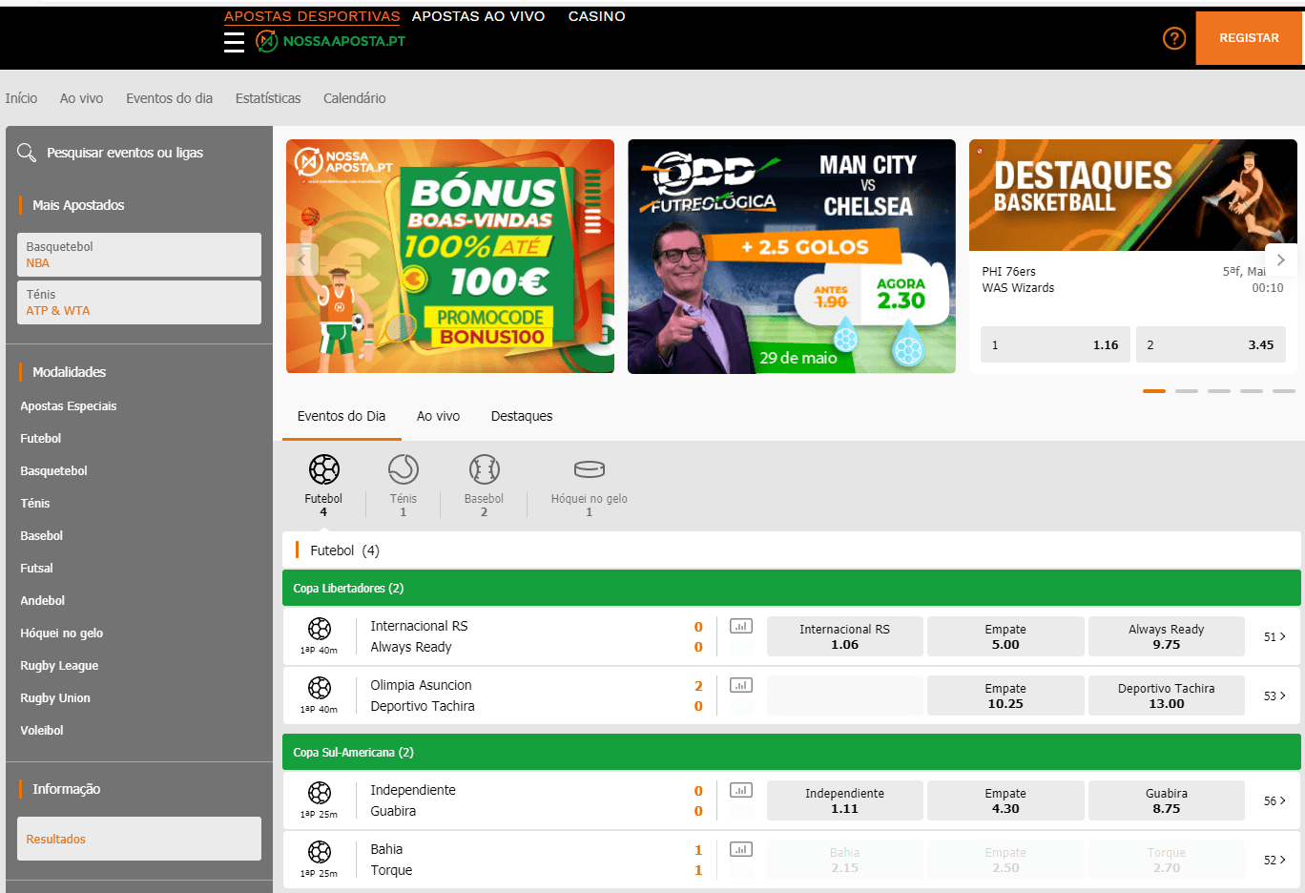Select Andebol in Modalidades list
The image size is (1305, 893).
click(x=43, y=600)
